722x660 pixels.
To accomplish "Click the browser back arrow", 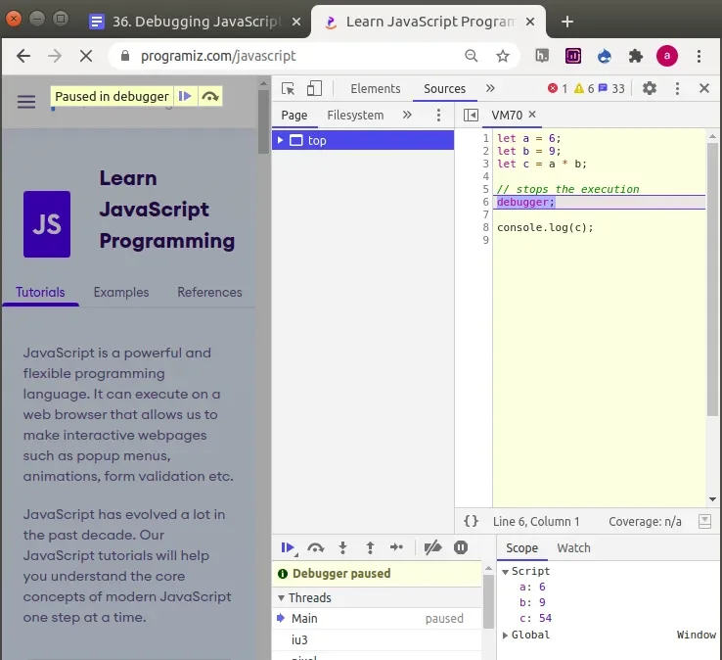I will (x=23, y=56).
